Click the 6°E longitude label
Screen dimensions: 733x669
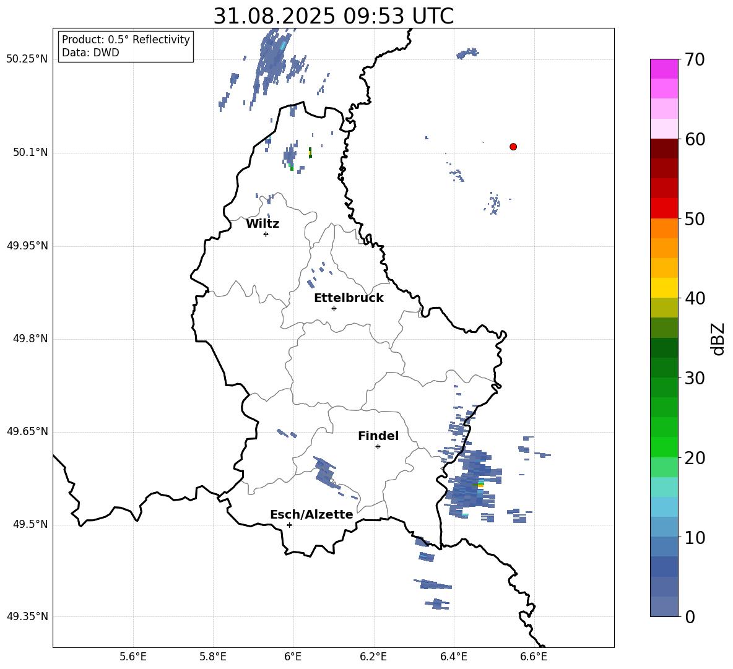pos(293,657)
